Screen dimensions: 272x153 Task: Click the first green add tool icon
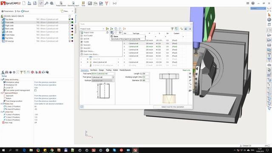click(x=108, y=29)
